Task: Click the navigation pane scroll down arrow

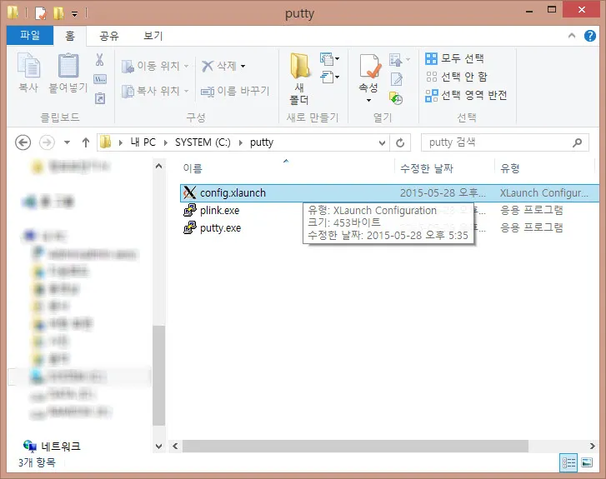Action: pos(158,447)
